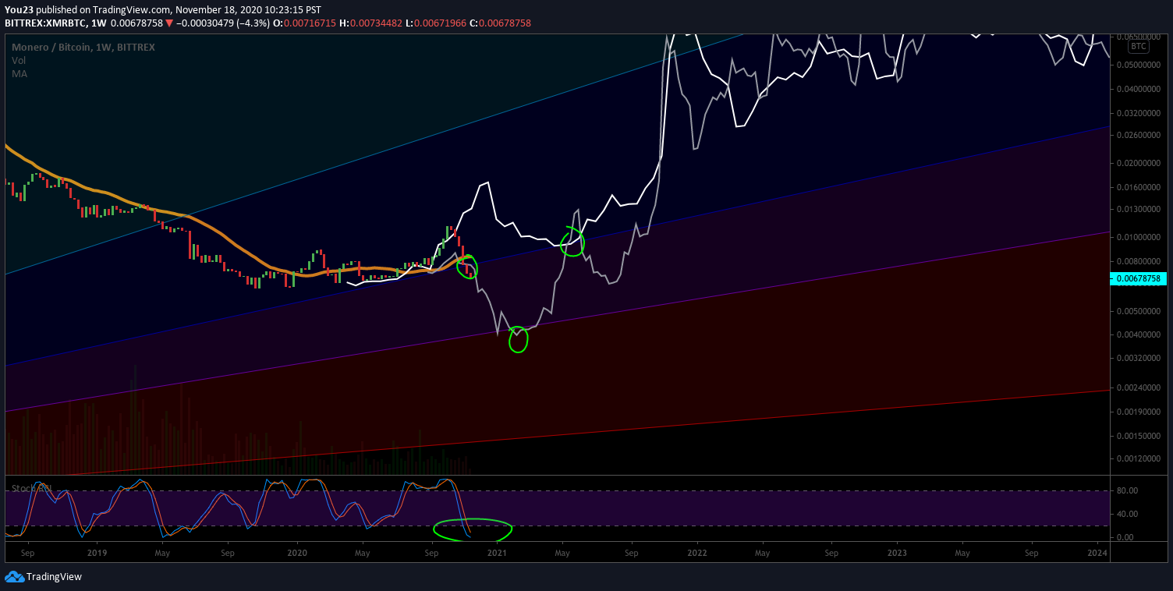
Task: Click the May label between 2019 and 2020
Action: [x=162, y=553]
